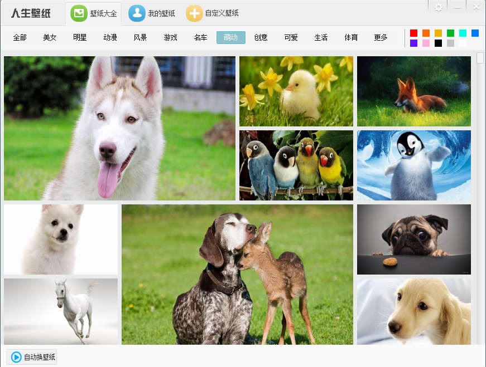The image size is (486, 367).
Task: Open the husky dog wallpaper thumbnail
Action: pyautogui.click(x=119, y=128)
